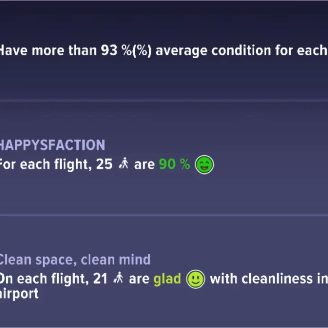Click the "For each flight" text
328x328 pixels.
[44, 165]
